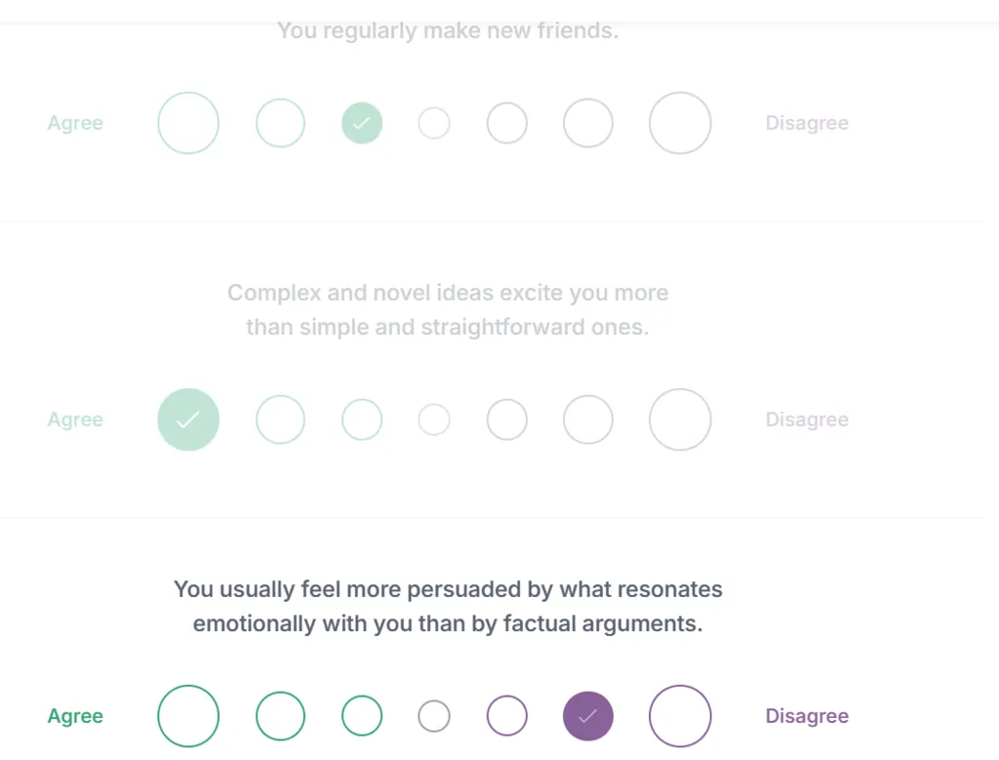Choose neutral gray circle for emotional persuasion question
Viewport: 999px width, 760px height.
[x=434, y=716]
